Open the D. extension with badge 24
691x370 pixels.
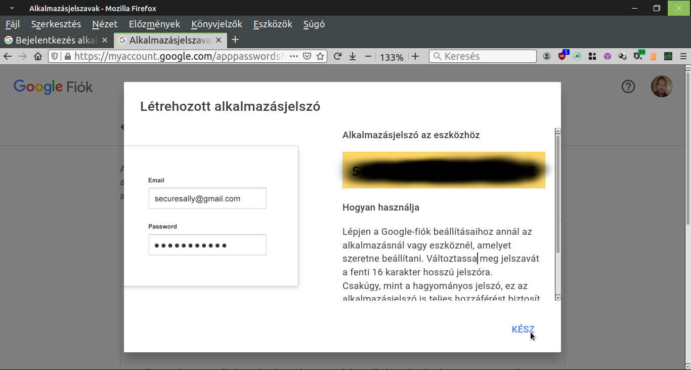[x=639, y=56]
